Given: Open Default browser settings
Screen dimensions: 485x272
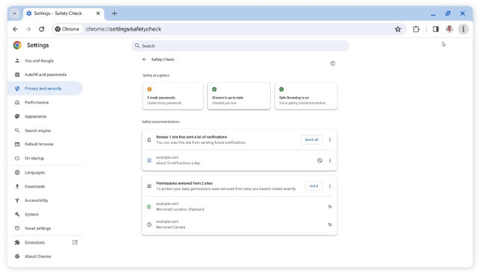Looking at the screenshot, I should [x=45, y=144].
